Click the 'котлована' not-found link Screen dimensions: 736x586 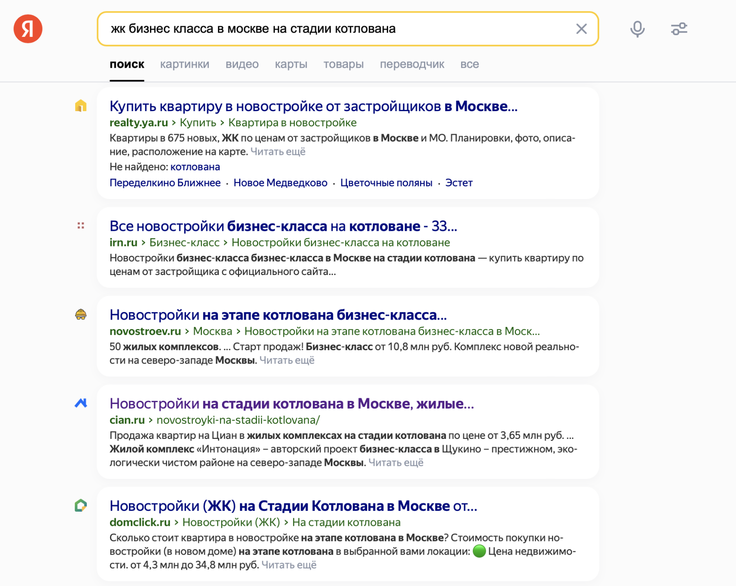pyautogui.click(x=195, y=167)
